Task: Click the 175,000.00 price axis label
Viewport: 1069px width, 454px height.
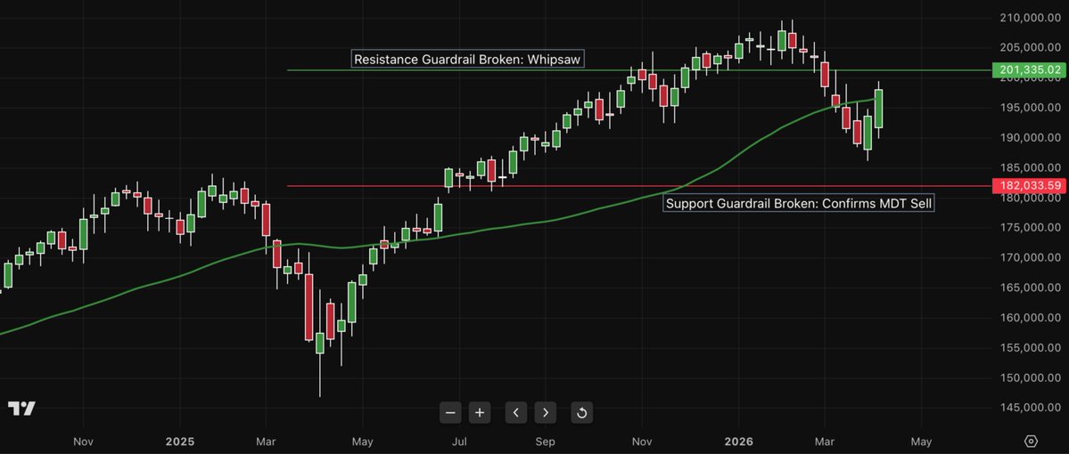Action: pos(1032,227)
